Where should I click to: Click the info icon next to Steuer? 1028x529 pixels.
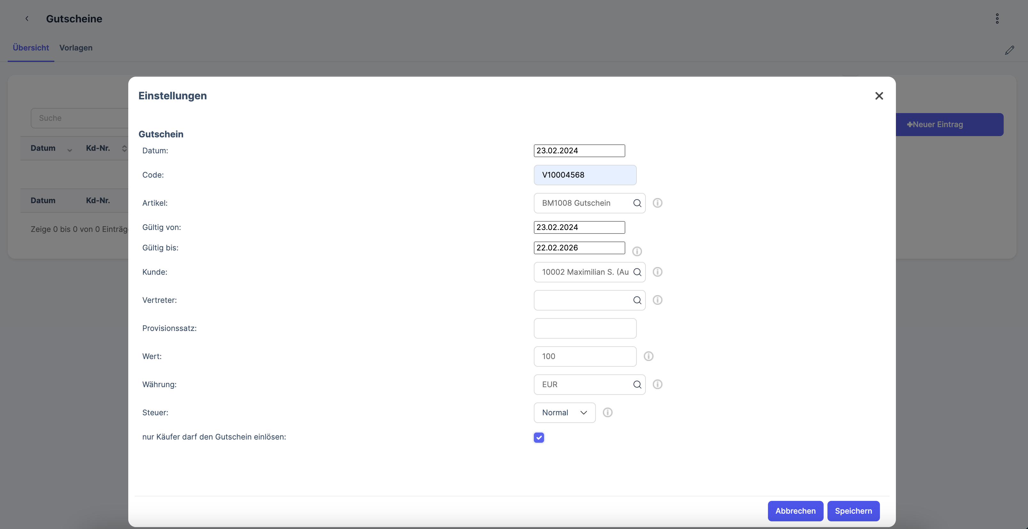tap(607, 412)
